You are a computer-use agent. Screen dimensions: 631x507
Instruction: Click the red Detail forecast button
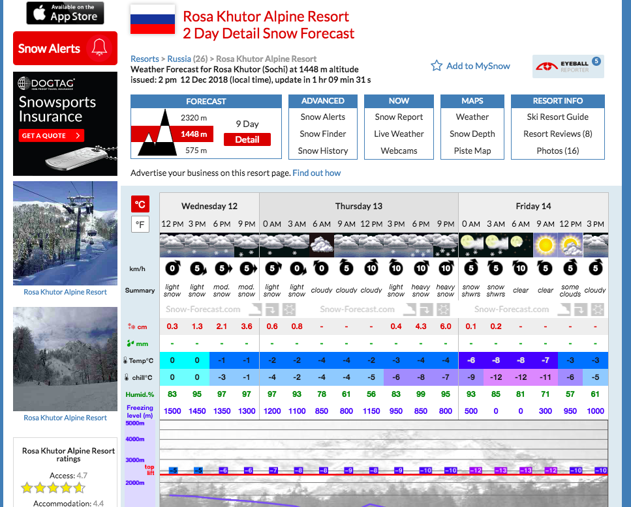pyautogui.click(x=247, y=139)
